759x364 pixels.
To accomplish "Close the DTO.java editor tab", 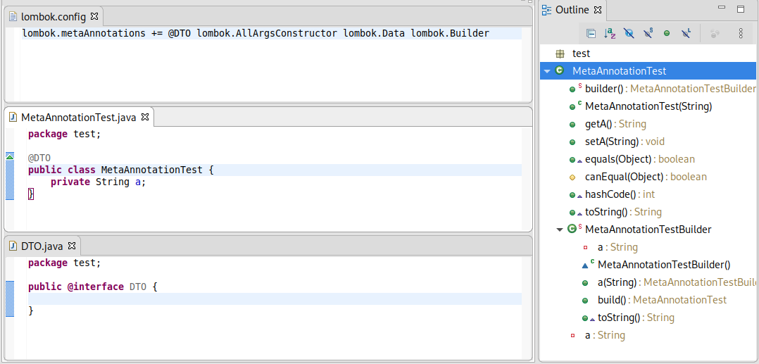I will (72, 246).
